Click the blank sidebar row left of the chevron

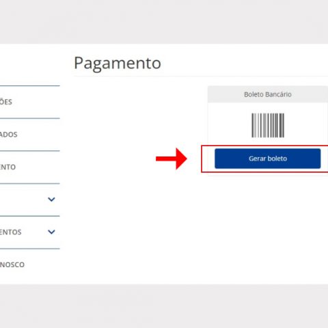(x=23, y=200)
